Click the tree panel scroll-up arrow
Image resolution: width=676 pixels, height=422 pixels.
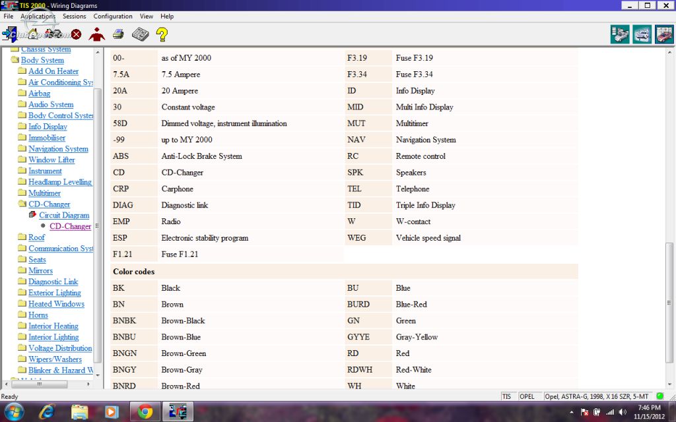click(x=98, y=52)
